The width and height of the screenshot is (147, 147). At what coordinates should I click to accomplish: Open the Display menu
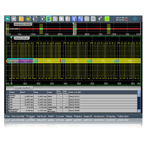pos(111,116)
